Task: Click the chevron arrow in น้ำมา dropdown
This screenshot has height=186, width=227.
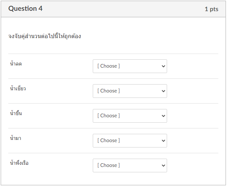Action: pos(163,141)
